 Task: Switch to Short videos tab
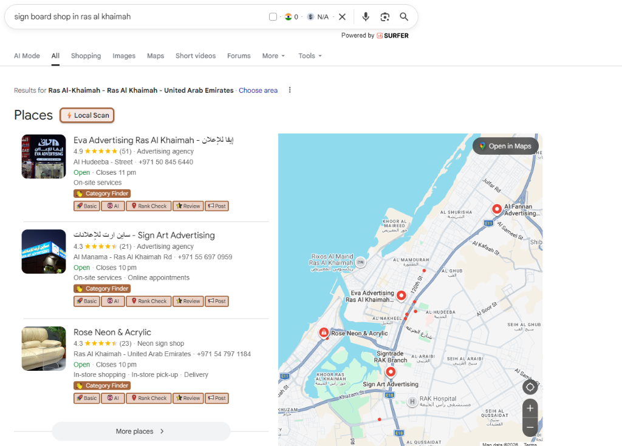[x=196, y=56]
